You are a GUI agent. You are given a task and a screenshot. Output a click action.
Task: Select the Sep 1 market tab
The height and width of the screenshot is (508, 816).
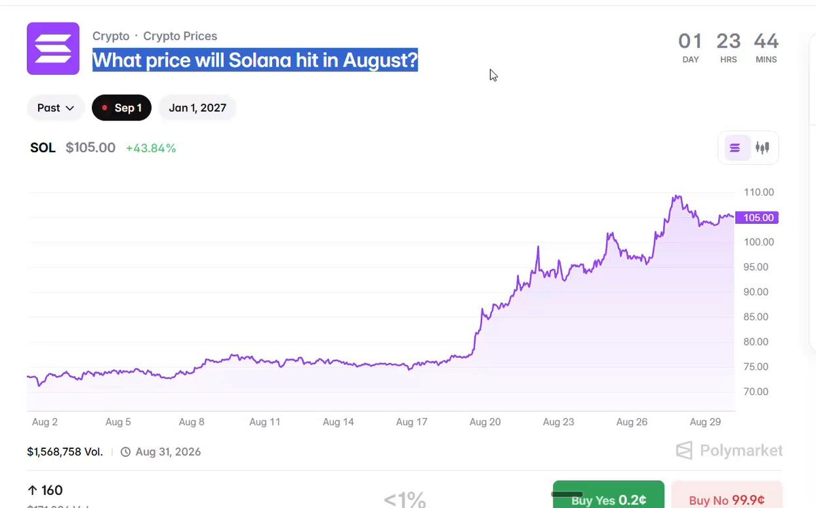click(x=121, y=107)
